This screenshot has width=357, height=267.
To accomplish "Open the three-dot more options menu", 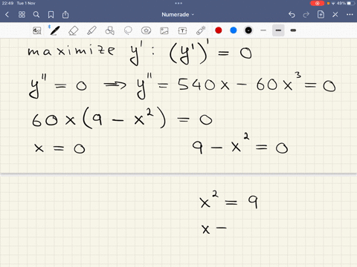I will [x=350, y=15].
